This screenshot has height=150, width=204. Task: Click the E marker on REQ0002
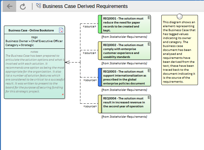pyautogui.click(x=149, y=45)
